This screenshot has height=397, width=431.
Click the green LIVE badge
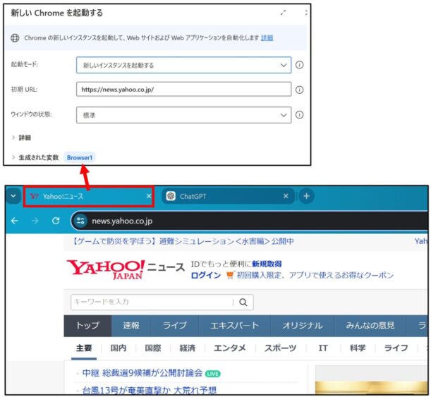tap(213, 374)
